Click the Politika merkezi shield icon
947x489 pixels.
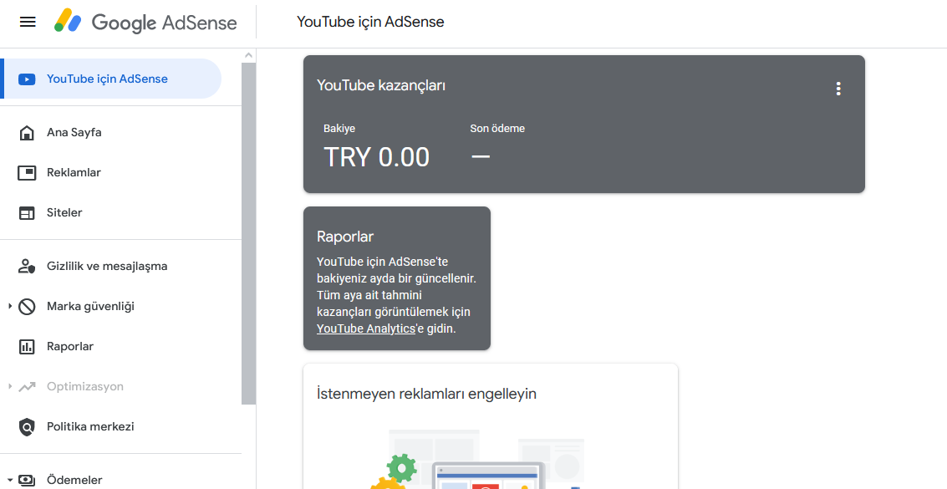[x=27, y=427]
